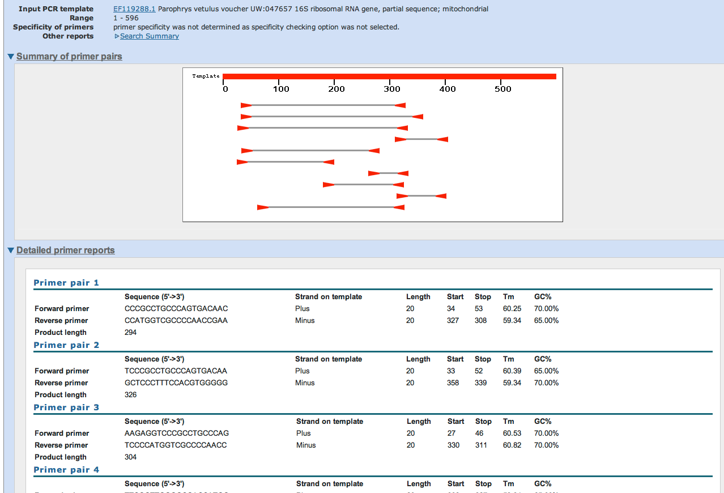
Task: Select the Primer pair 3 heading
Action: pos(66,407)
